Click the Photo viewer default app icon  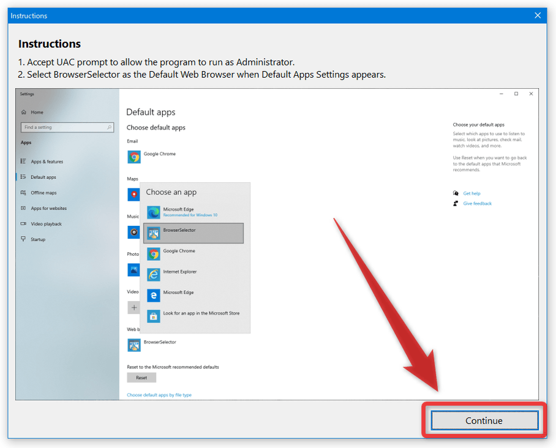tap(133, 270)
